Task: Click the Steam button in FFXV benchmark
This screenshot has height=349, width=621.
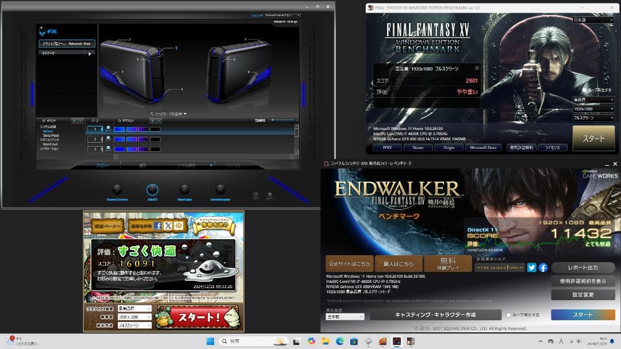Action: (x=418, y=148)
